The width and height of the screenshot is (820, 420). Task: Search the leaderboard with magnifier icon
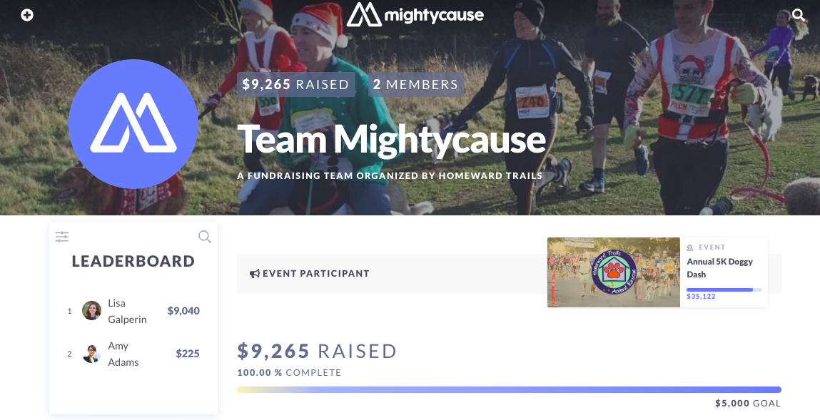tap(205, 237)
